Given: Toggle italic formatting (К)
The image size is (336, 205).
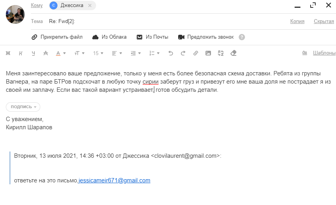Looking at the screenshot, I should [x=21, y=53].
